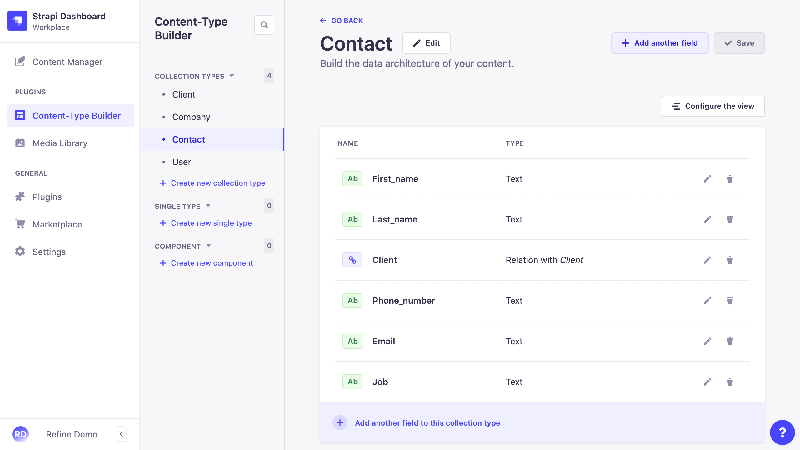
Task: Select the Content-Type Builder plugin icon
Action: point(20,115)
